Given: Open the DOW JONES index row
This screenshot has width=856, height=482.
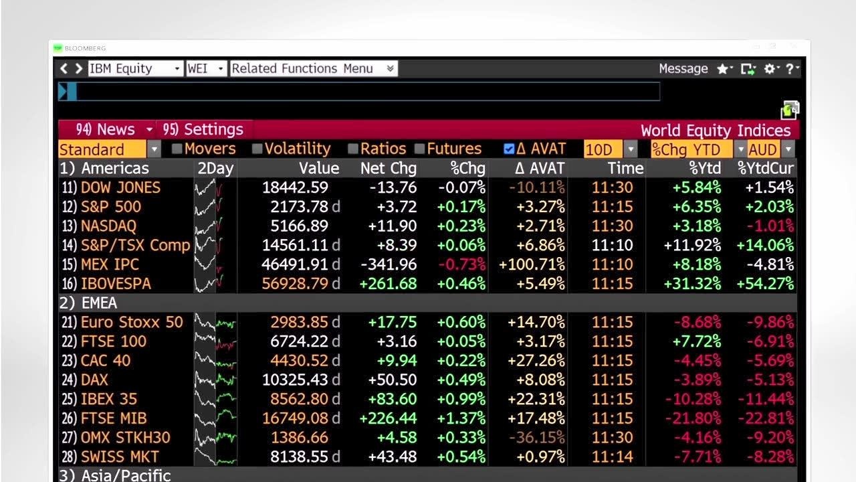Looking at the screenshot, I should (x=120, y=187).
